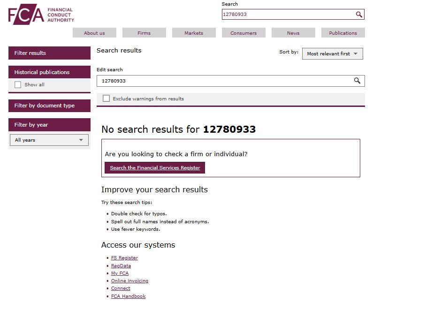Click Search the Financial Services Register button
This screenshot has height=310, width=441.
click(155, 167)
